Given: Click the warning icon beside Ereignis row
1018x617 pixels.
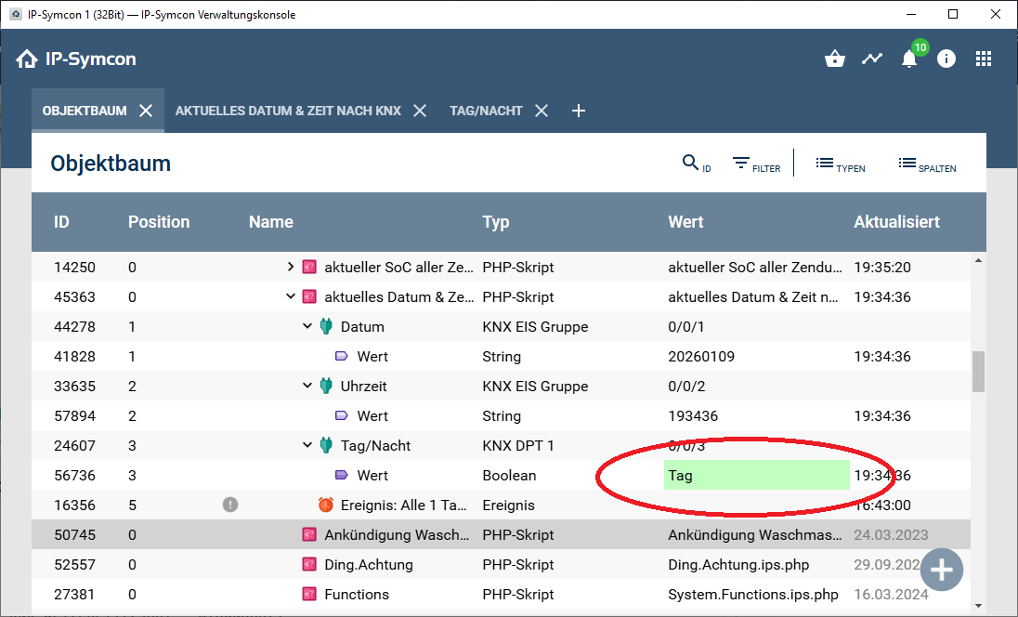Looking at the screenshot, I should pyautogui.click(x=230, y=505).
